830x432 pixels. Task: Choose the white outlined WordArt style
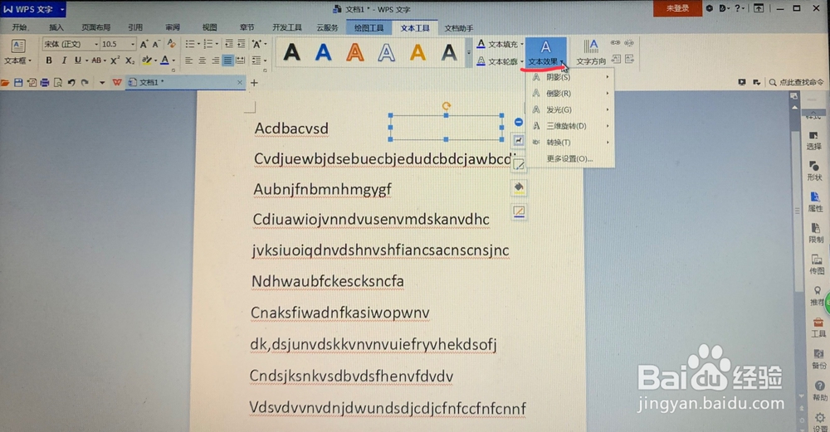click(x=387, y=52)
